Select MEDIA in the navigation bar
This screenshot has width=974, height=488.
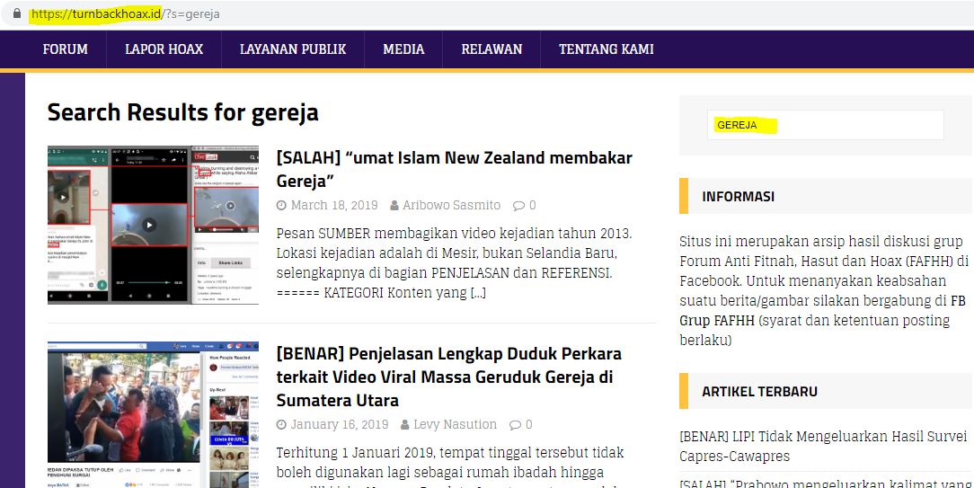click(403, 49)
